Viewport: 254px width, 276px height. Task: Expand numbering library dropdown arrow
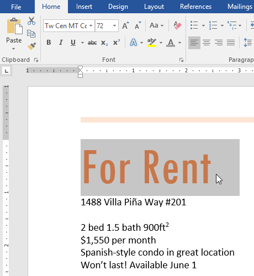[x=222, y=25]
